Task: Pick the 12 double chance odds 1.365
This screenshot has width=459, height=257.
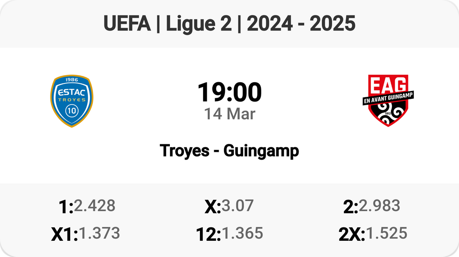Action: pyautogui.click(x=242, y=233)
